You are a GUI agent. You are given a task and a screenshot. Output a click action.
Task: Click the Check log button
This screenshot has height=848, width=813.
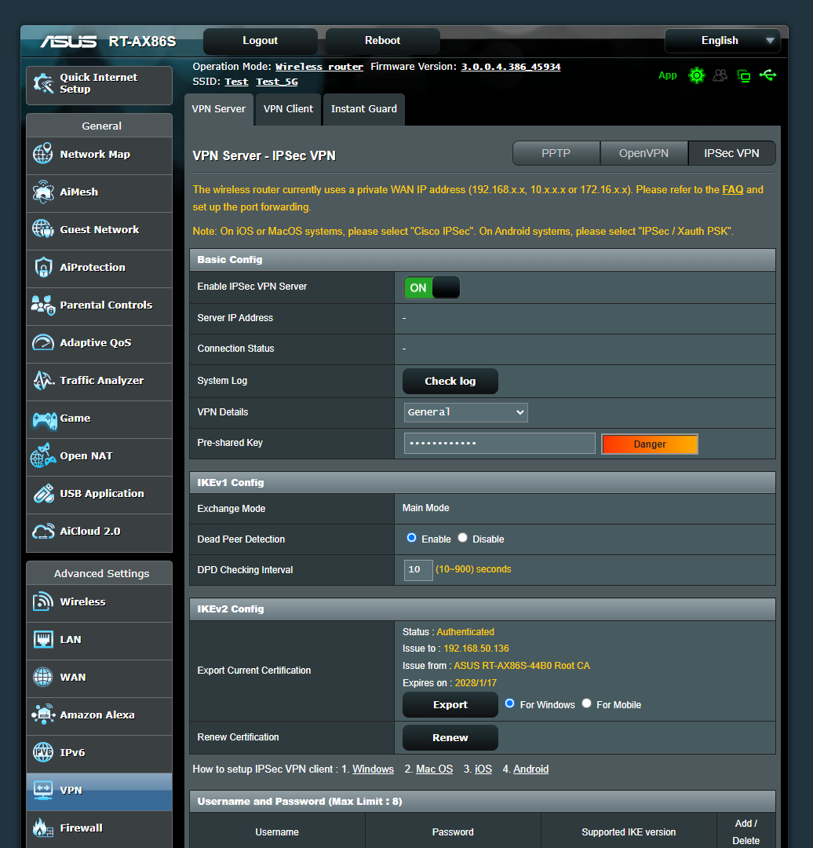(450, 381)
